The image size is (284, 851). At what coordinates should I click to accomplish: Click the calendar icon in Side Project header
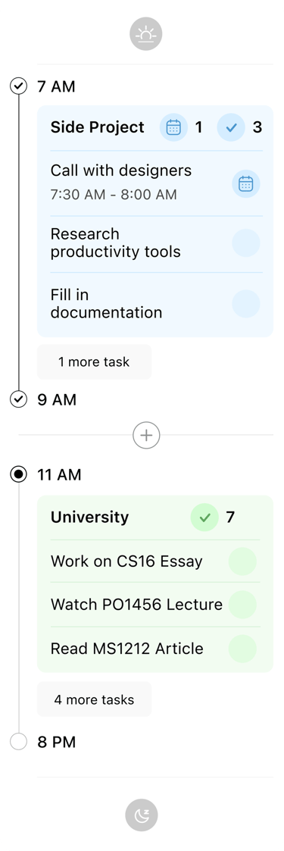[x=173, y=127]
